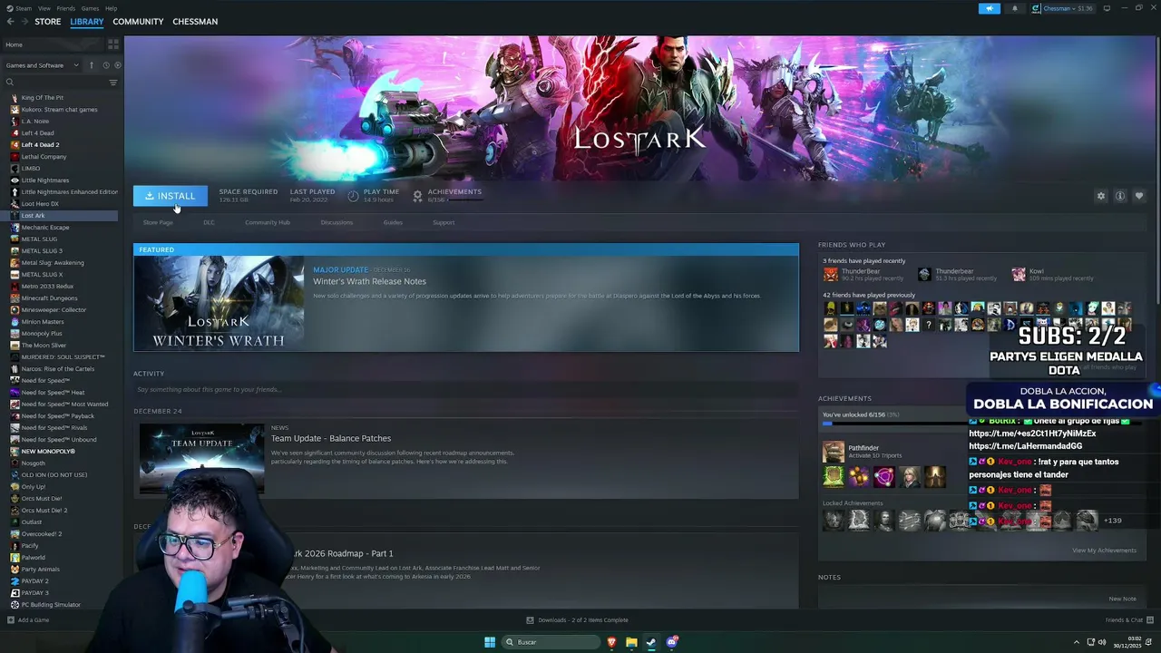Open the advanced filter options icon
The height and width of the screenshot is (653, 1161).
tap(113, 83)
